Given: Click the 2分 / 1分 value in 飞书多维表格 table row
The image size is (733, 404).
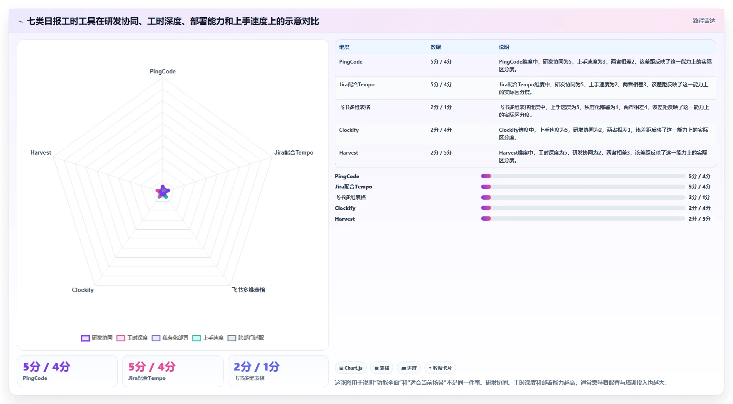Looking at the screenshot, I should point(441,107).
